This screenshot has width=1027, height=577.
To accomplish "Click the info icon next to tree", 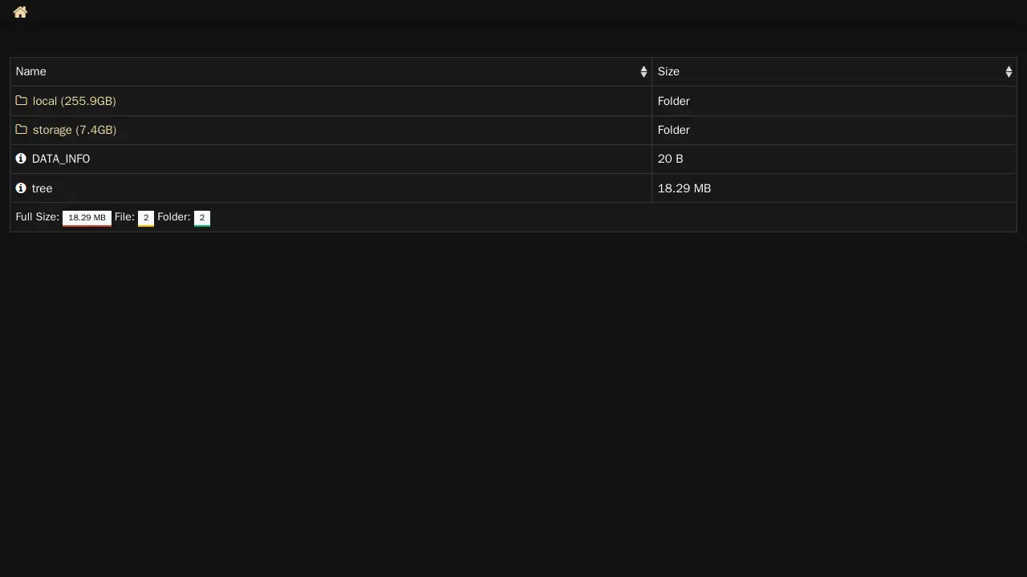I will pos(21,188).
